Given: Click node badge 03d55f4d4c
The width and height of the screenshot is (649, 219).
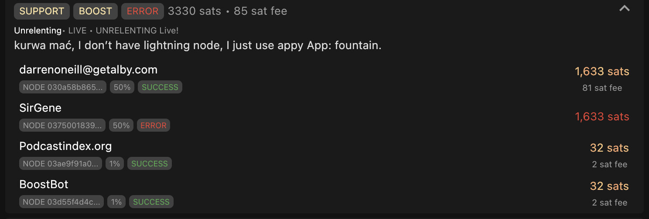Looking at the screenshot, I should (x=61, y=202).
